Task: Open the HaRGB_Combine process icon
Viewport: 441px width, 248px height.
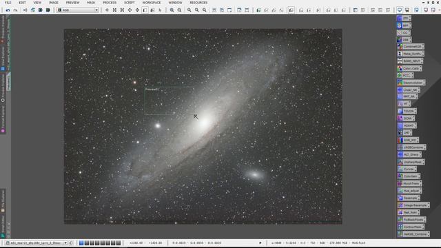Action: click(x=413, y=234)
